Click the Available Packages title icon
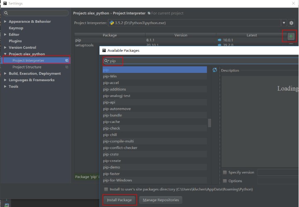Image resolution: width=299 pixels, height=207 pixels. tap(104, 50)
